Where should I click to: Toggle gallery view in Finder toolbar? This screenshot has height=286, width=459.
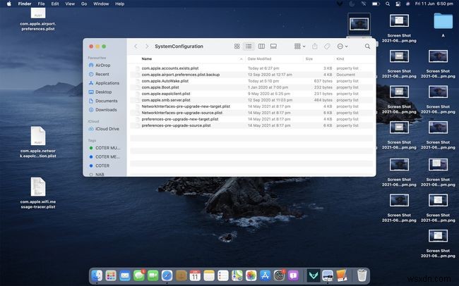(273, 46)
